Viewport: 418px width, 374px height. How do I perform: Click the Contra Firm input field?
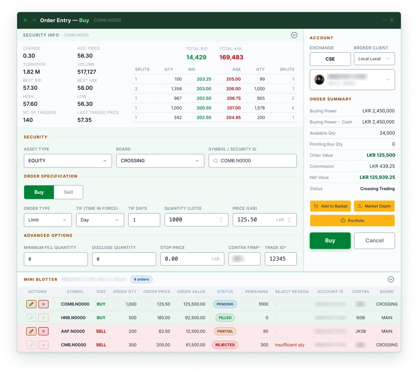point(245,259)
